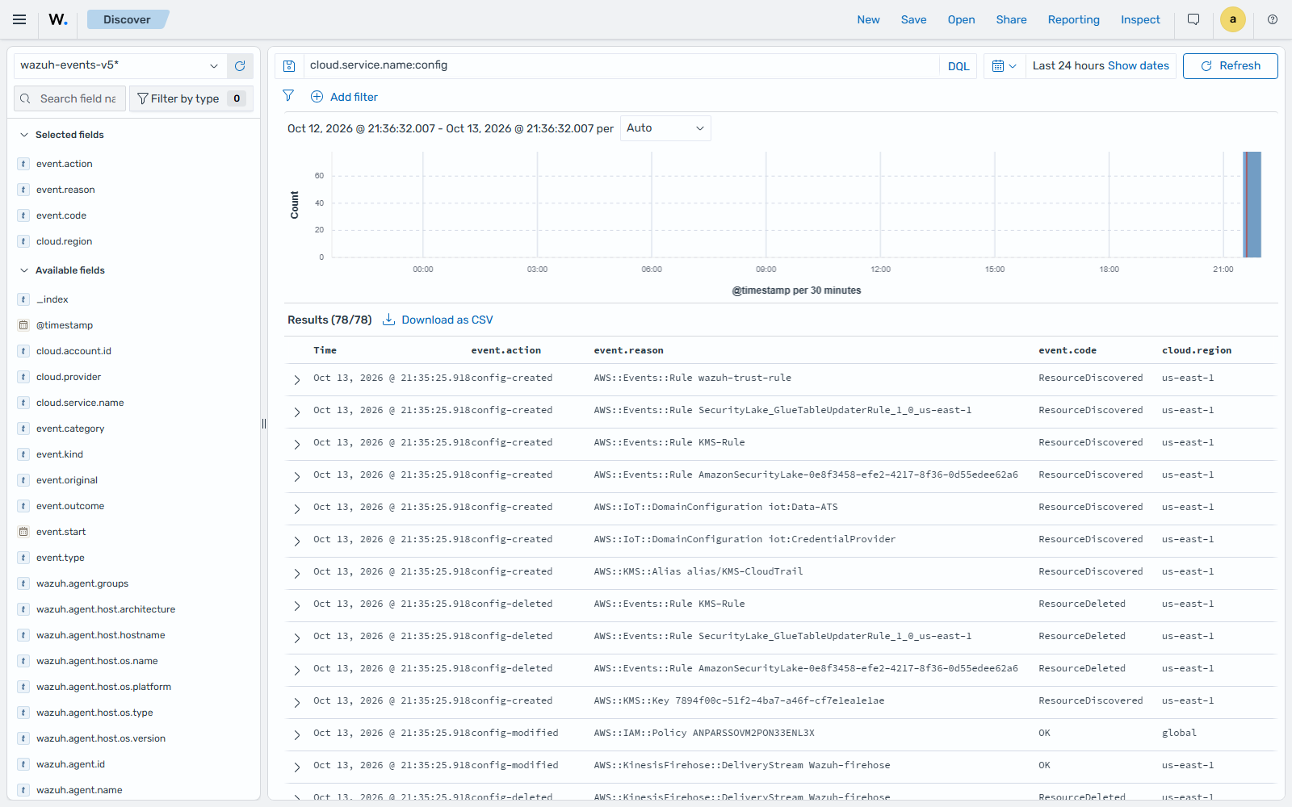
Task: Open the newsfeed chat icon
Action: click(x=1193, y=19)
